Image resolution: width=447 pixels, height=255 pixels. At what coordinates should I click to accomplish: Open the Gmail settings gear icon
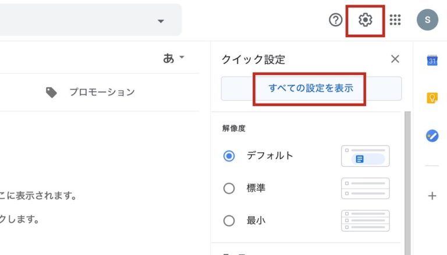pyautogui.click(x=365, y=20)
